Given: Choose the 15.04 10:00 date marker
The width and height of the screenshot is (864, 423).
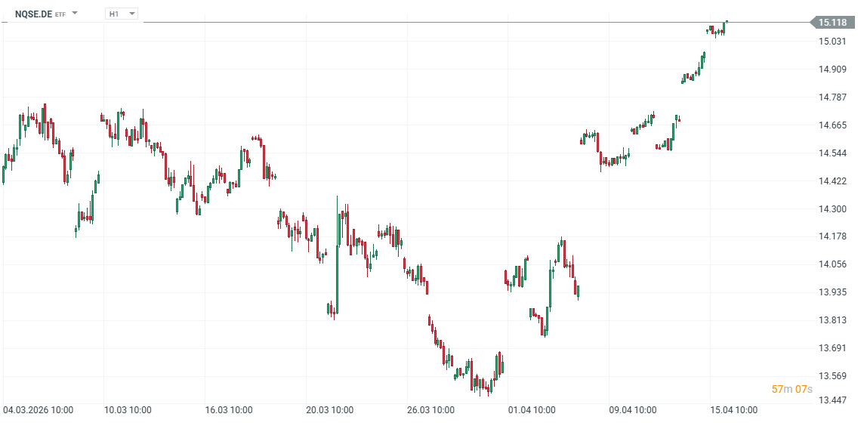Looking at the screenshot, I should [734, 410].
